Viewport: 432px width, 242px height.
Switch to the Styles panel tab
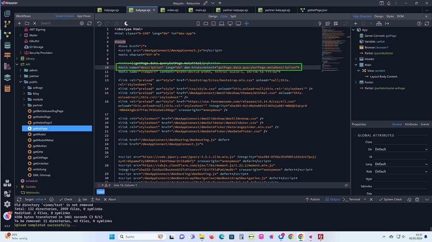click(390, 16)
